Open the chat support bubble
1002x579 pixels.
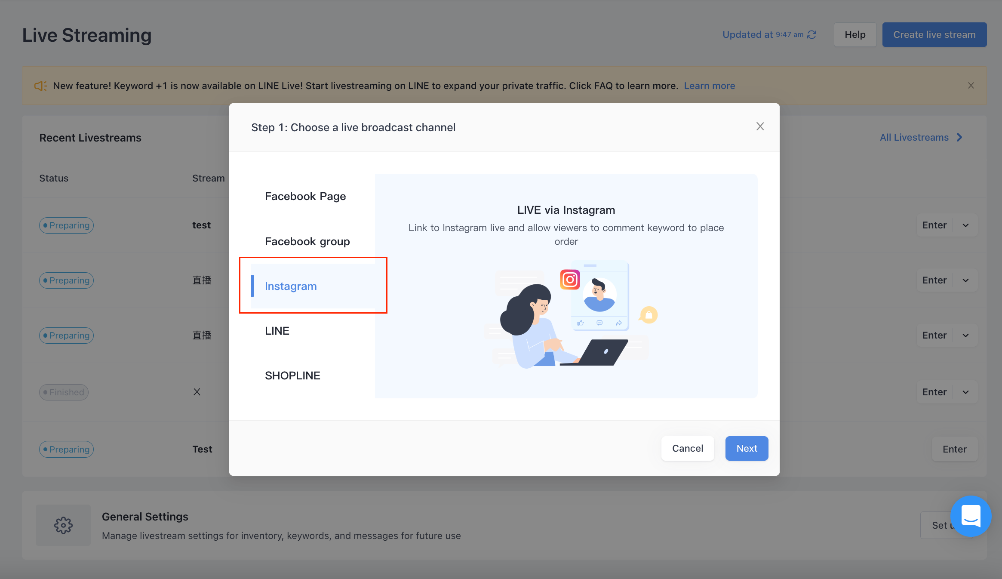[x=971, y=516]
